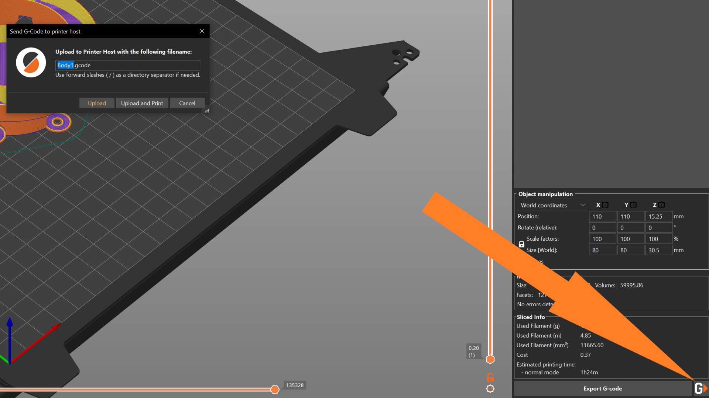This screenshot has height=398, width=709.
Task: Open the World coordinates dropdown
Action: [x=552, y=205]
